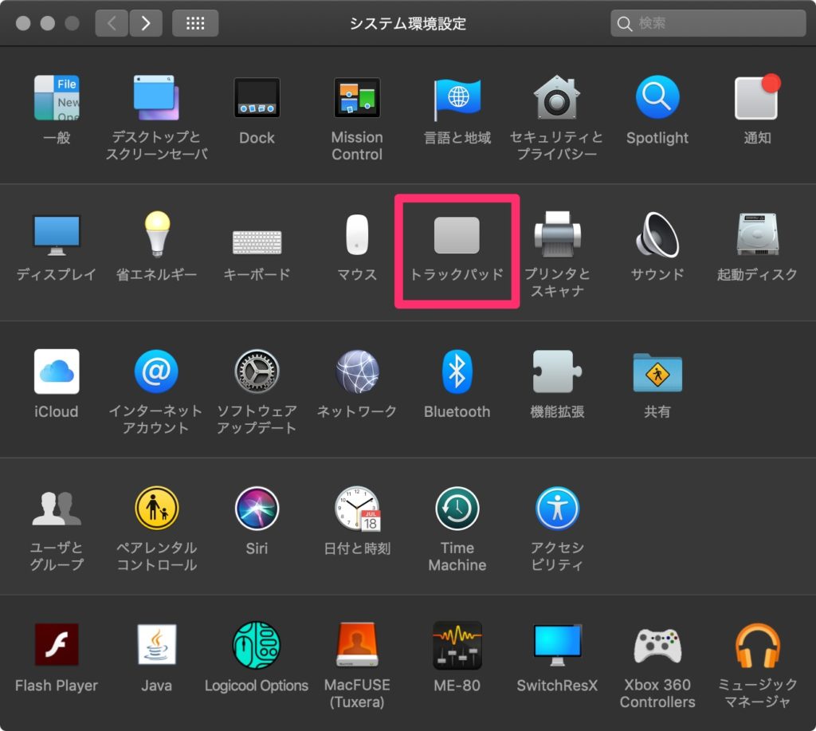Viewport: 816px width, 731px height.
Task: Click the show-all grid button
Action: coord(195,23)
